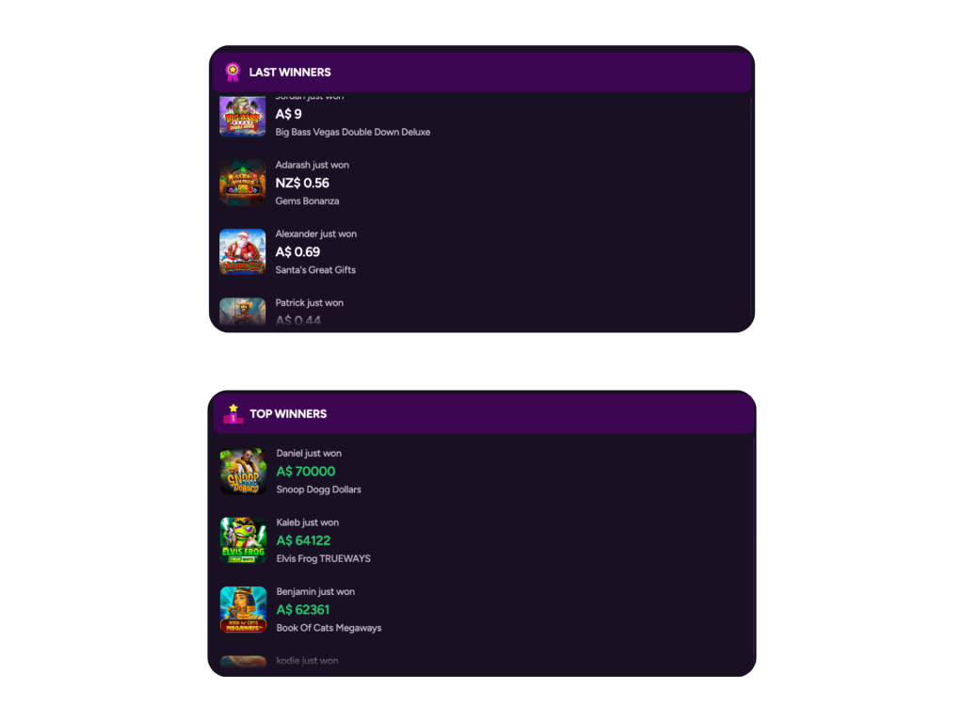Select the Elvis Frog TRUEWAYS title link
Viewport: 964px width, 723px height.
coord(324,558)
